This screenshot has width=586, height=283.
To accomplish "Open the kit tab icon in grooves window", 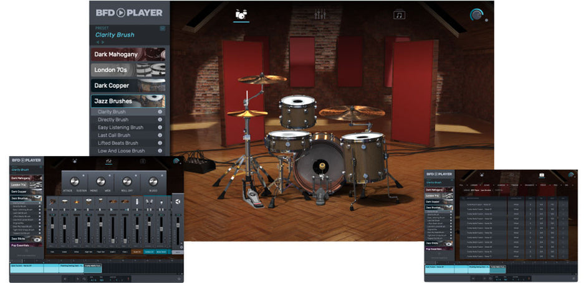I will (482, 175).
